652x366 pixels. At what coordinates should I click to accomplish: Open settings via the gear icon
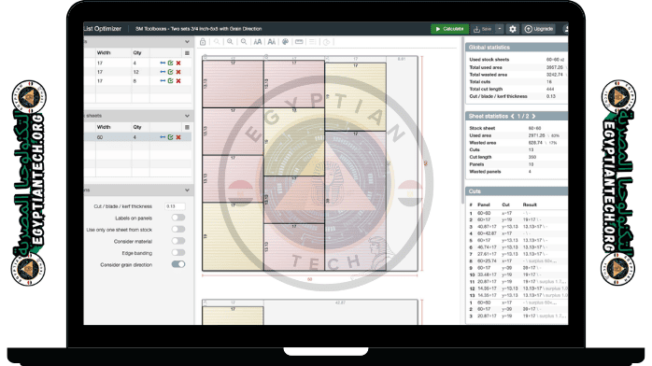513,29
